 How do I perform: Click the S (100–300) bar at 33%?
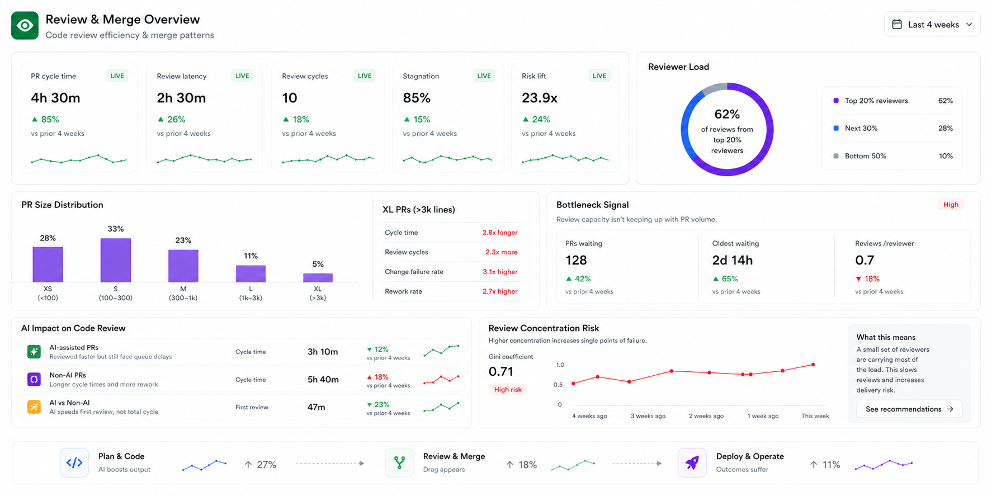(116, 260)
